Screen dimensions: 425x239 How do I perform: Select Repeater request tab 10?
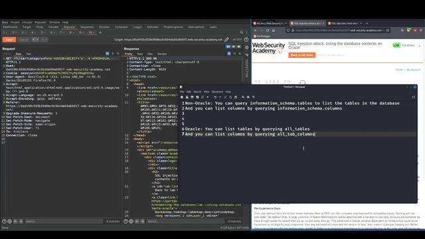(92, 33)
